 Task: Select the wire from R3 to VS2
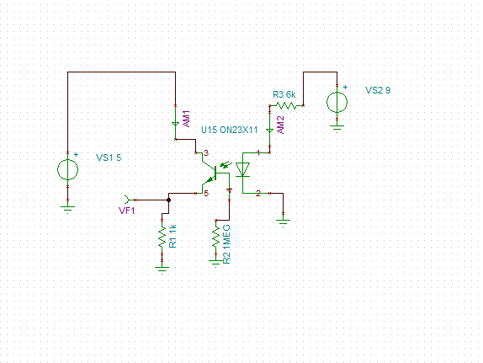click(x=321, y=72)
